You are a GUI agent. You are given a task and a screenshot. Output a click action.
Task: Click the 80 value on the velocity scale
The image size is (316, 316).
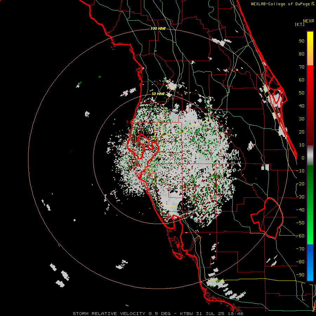(x=302, y=54)
